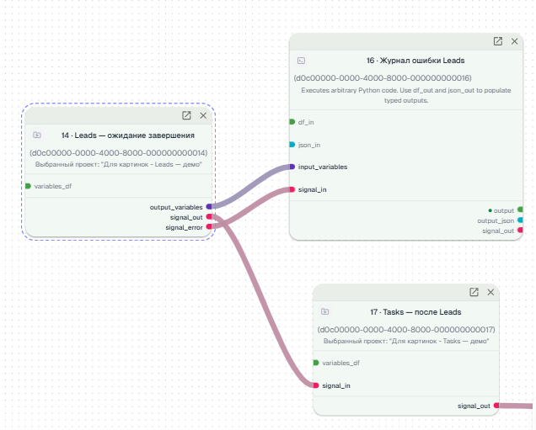Click the output_variables label in node 14

pos(176,207)
